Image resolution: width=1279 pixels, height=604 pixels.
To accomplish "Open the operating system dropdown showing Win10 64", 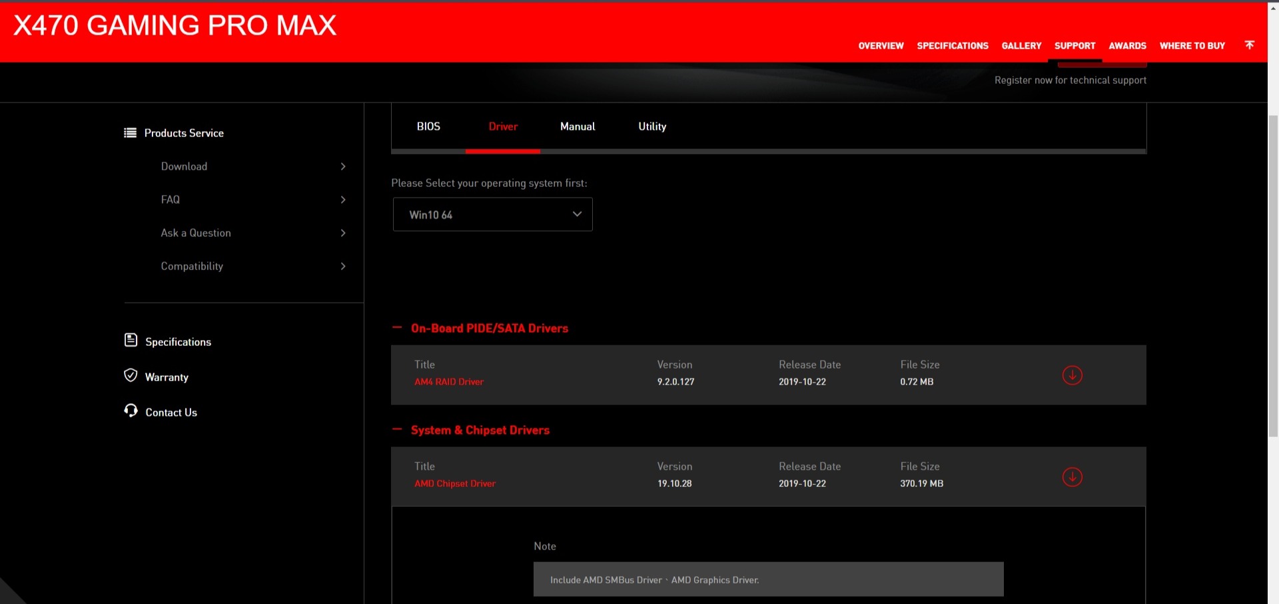I will pyautogui.click(x=492, y=214).
